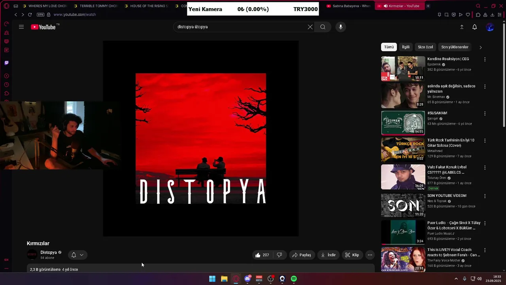Create a clip with the Klip button
This screenshot has height=285, width=506.
coord(352,255)
